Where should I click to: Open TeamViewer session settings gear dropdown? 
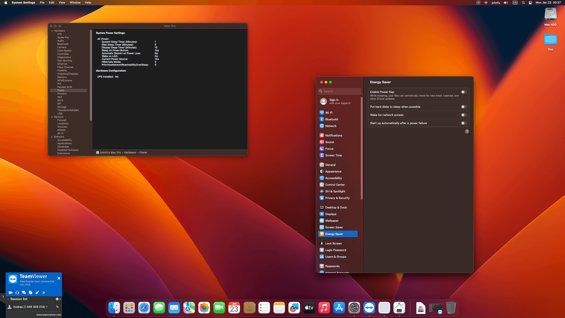click(58, 299)
